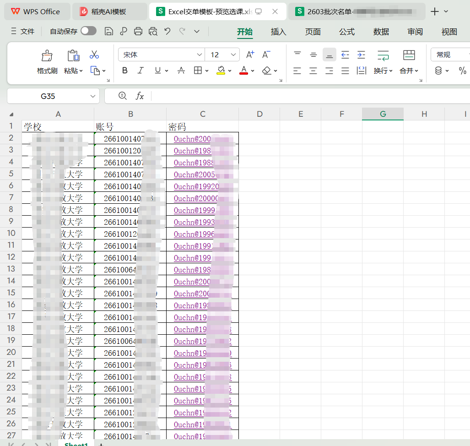The image size is (470, 446).
Task: Switch to the 稻壳AI模板 tab
Action: pos(110,11)
